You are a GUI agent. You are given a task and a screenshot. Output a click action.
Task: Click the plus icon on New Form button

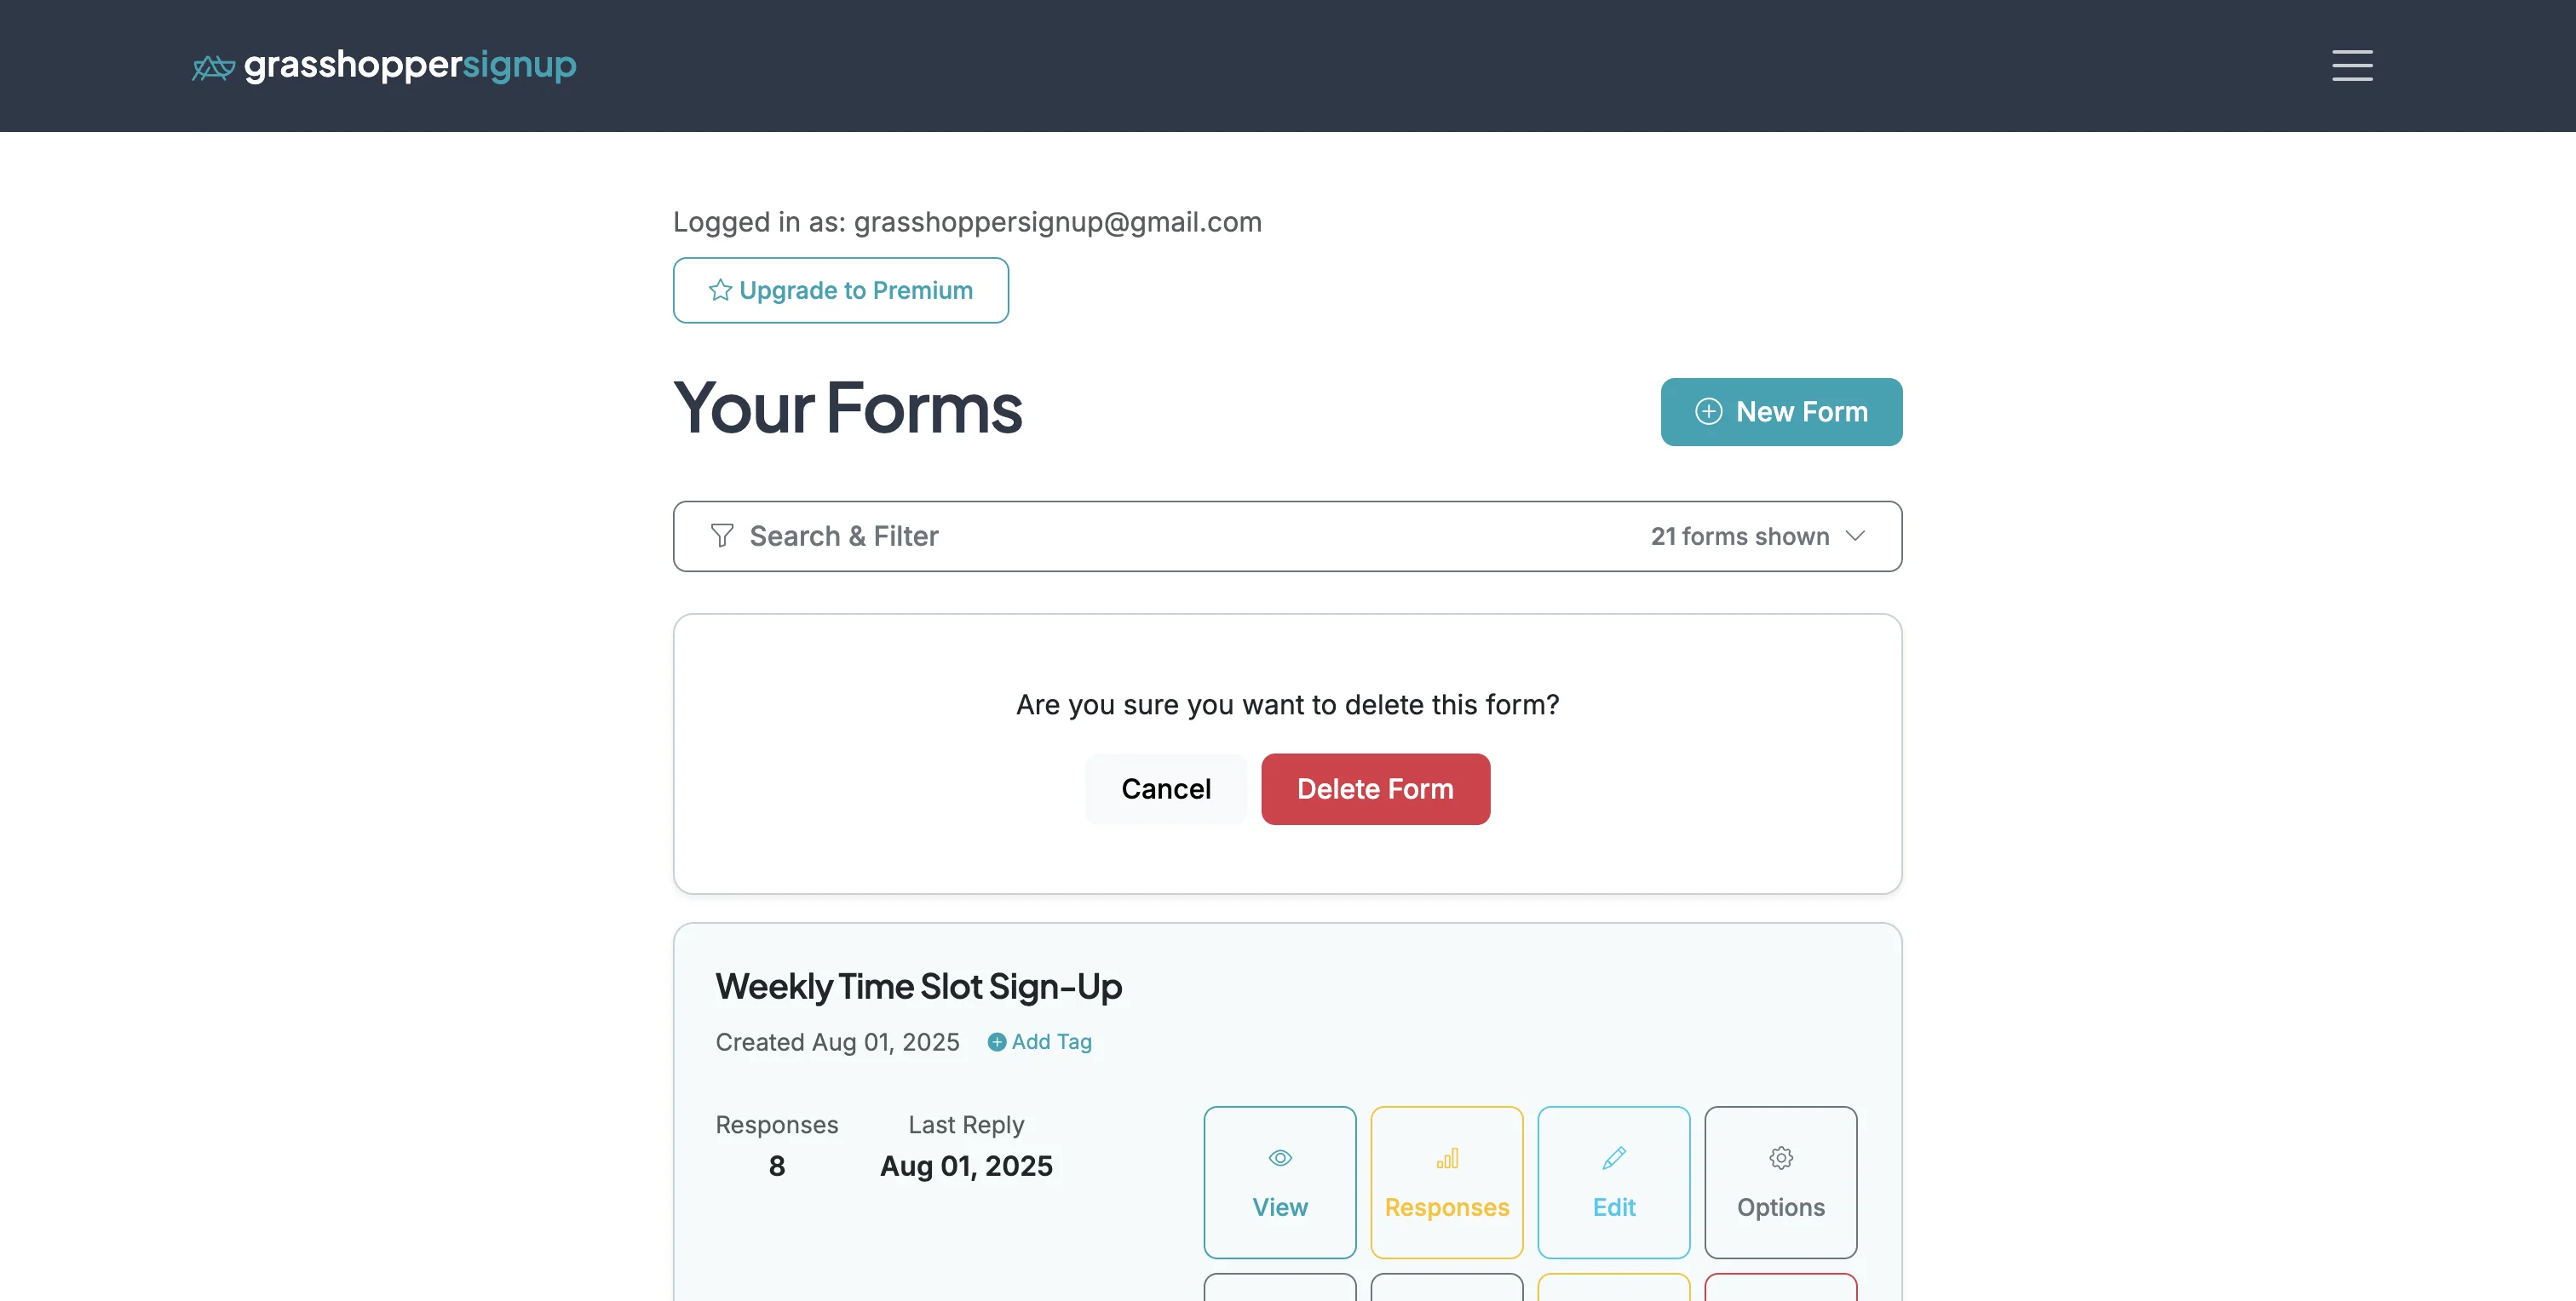pos(1708,412)
